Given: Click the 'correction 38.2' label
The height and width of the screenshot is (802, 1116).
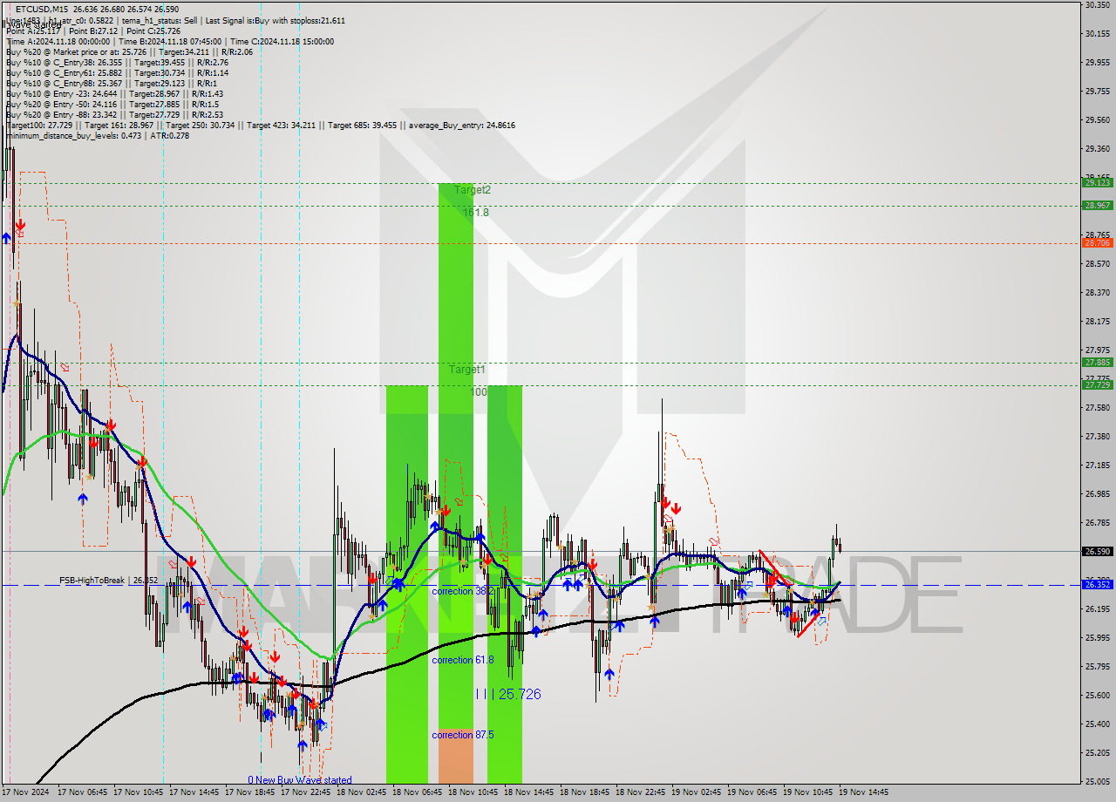Looking at the screenshot, I should coord(462,590).
